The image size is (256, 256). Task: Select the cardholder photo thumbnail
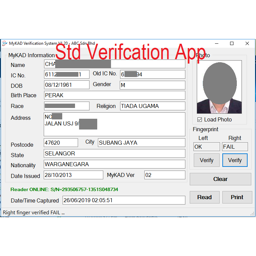[x=219, y=87]
